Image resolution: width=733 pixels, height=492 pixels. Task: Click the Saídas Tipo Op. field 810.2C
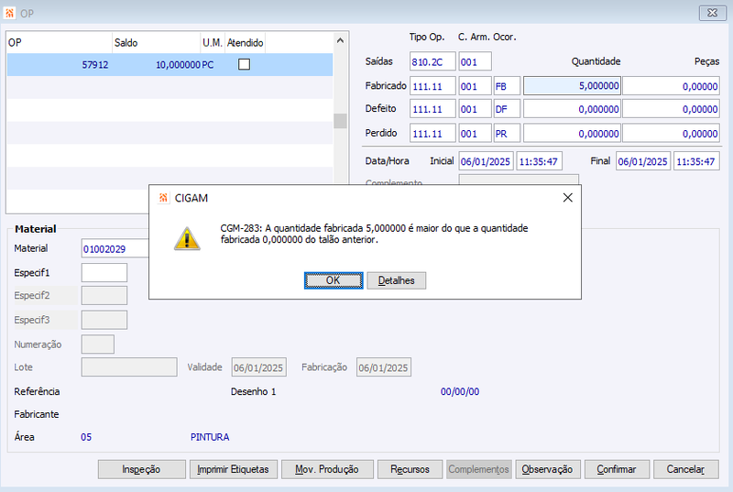point(432,61)
